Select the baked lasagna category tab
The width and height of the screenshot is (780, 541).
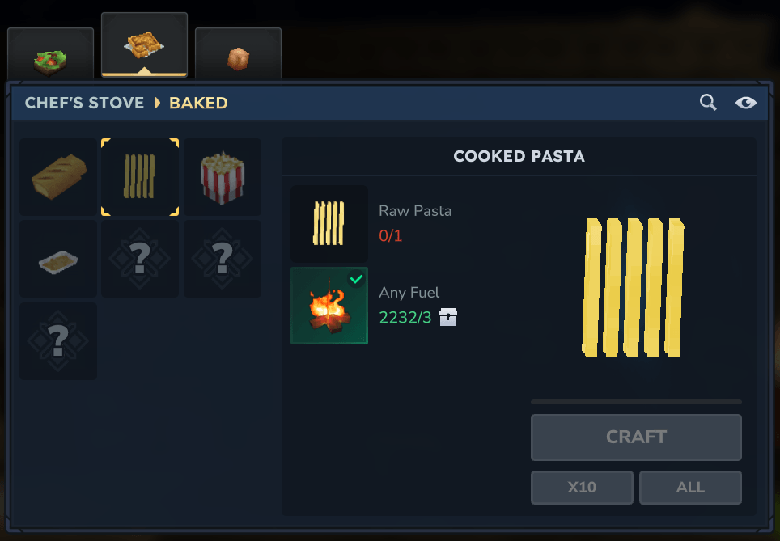click(x=144, y=44)
